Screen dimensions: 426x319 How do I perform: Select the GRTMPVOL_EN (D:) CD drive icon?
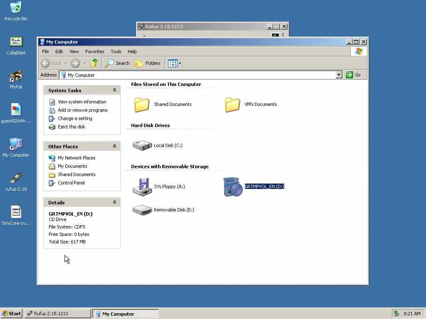pyautogui.click(x=233, y=186)
